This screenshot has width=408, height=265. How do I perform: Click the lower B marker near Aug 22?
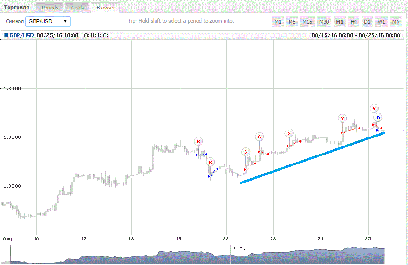[x=210, y=163]
